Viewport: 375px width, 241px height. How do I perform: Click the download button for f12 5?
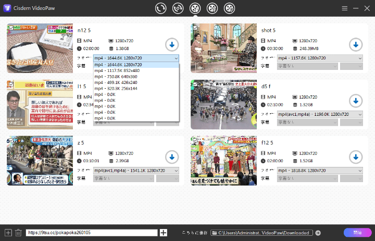tap(356, 156)
